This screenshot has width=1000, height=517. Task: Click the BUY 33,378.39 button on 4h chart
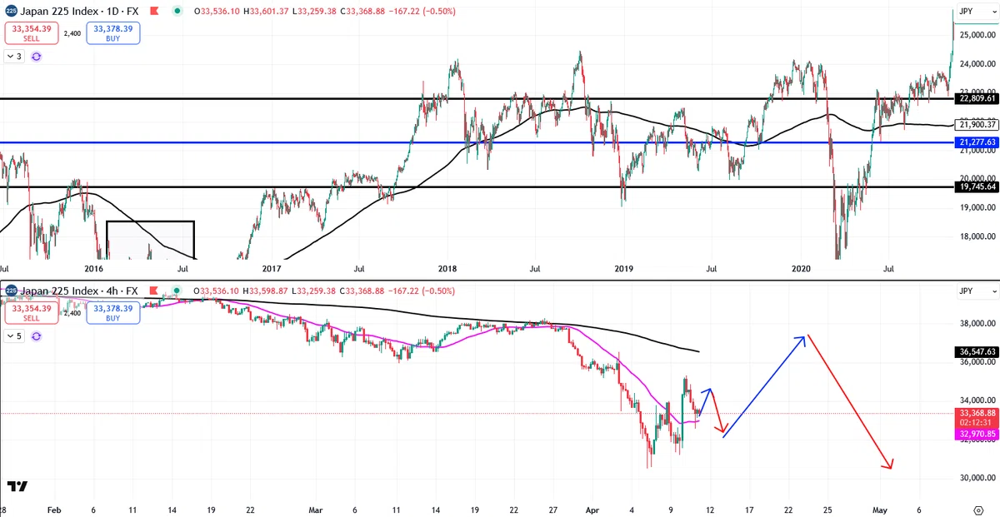114,312
